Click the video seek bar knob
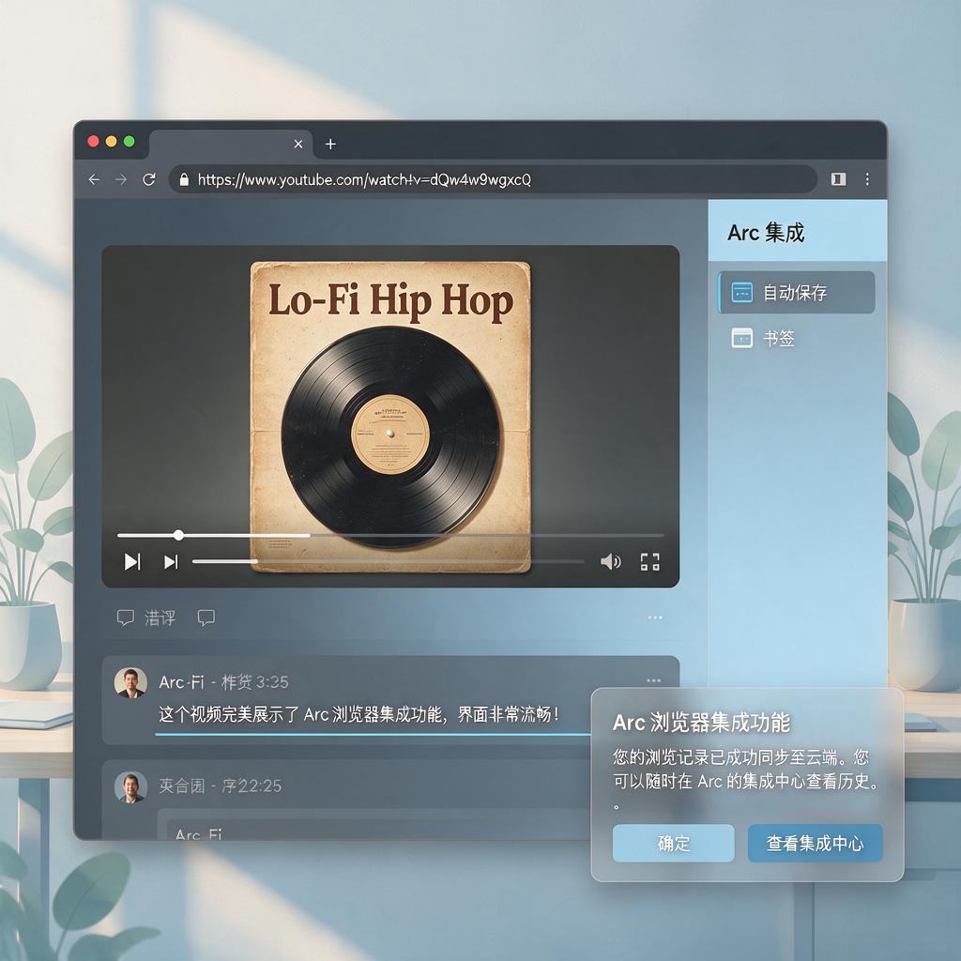Viewport: 961px width, 961px height. (178, 535)
